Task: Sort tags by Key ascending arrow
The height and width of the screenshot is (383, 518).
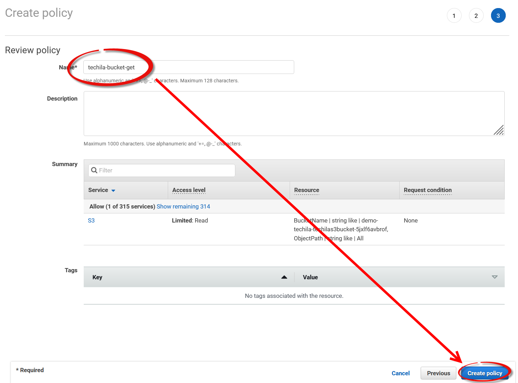Action: coord(284,277)
